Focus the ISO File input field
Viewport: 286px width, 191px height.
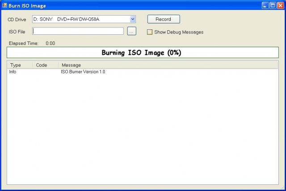78,31
